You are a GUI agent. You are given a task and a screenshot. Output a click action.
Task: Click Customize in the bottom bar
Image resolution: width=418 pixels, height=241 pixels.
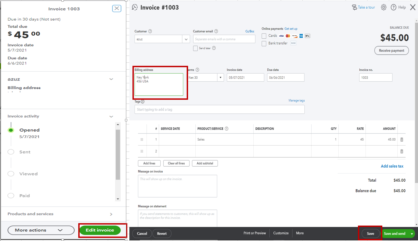click(281, 233)
